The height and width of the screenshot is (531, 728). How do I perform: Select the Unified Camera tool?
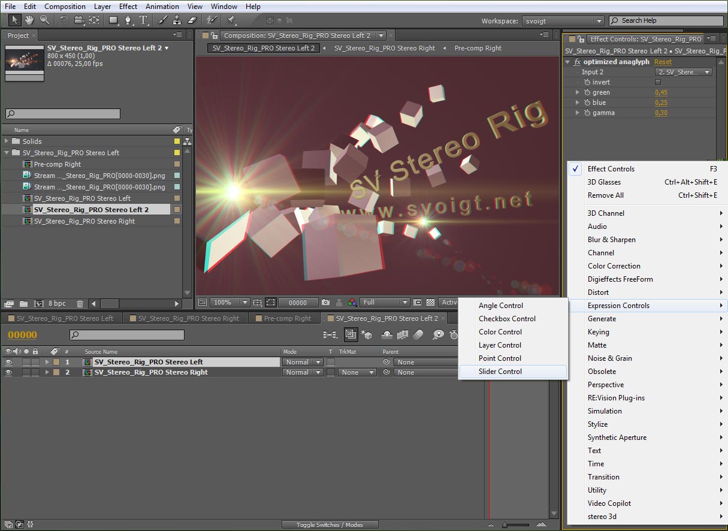click(x=79, y=20)
